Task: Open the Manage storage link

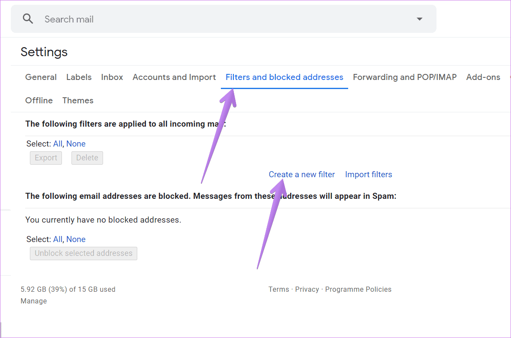Action: [x=34, y=301]
